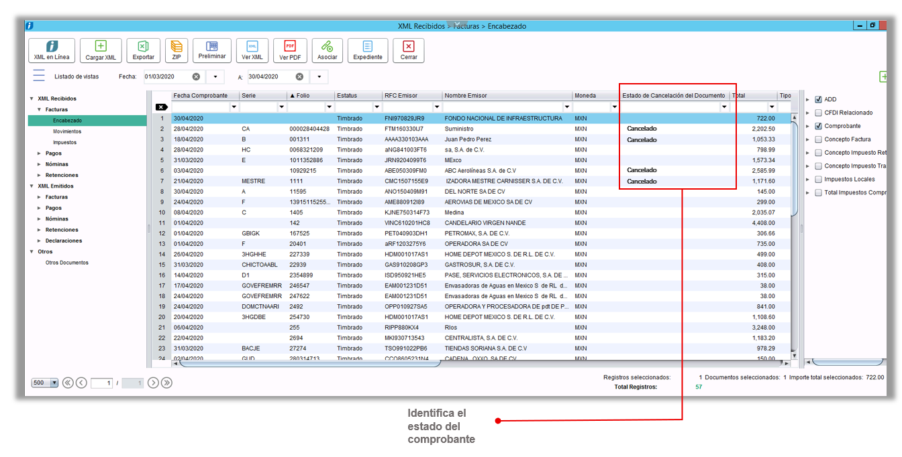Open the invoice with Ver PDF

(290, 50)
